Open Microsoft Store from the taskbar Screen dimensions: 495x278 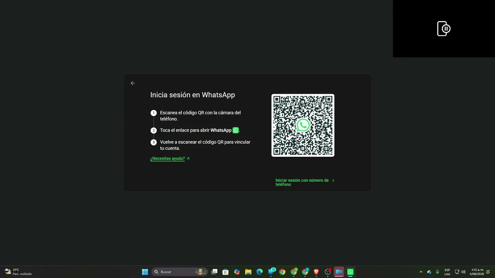tap(225, 272)
